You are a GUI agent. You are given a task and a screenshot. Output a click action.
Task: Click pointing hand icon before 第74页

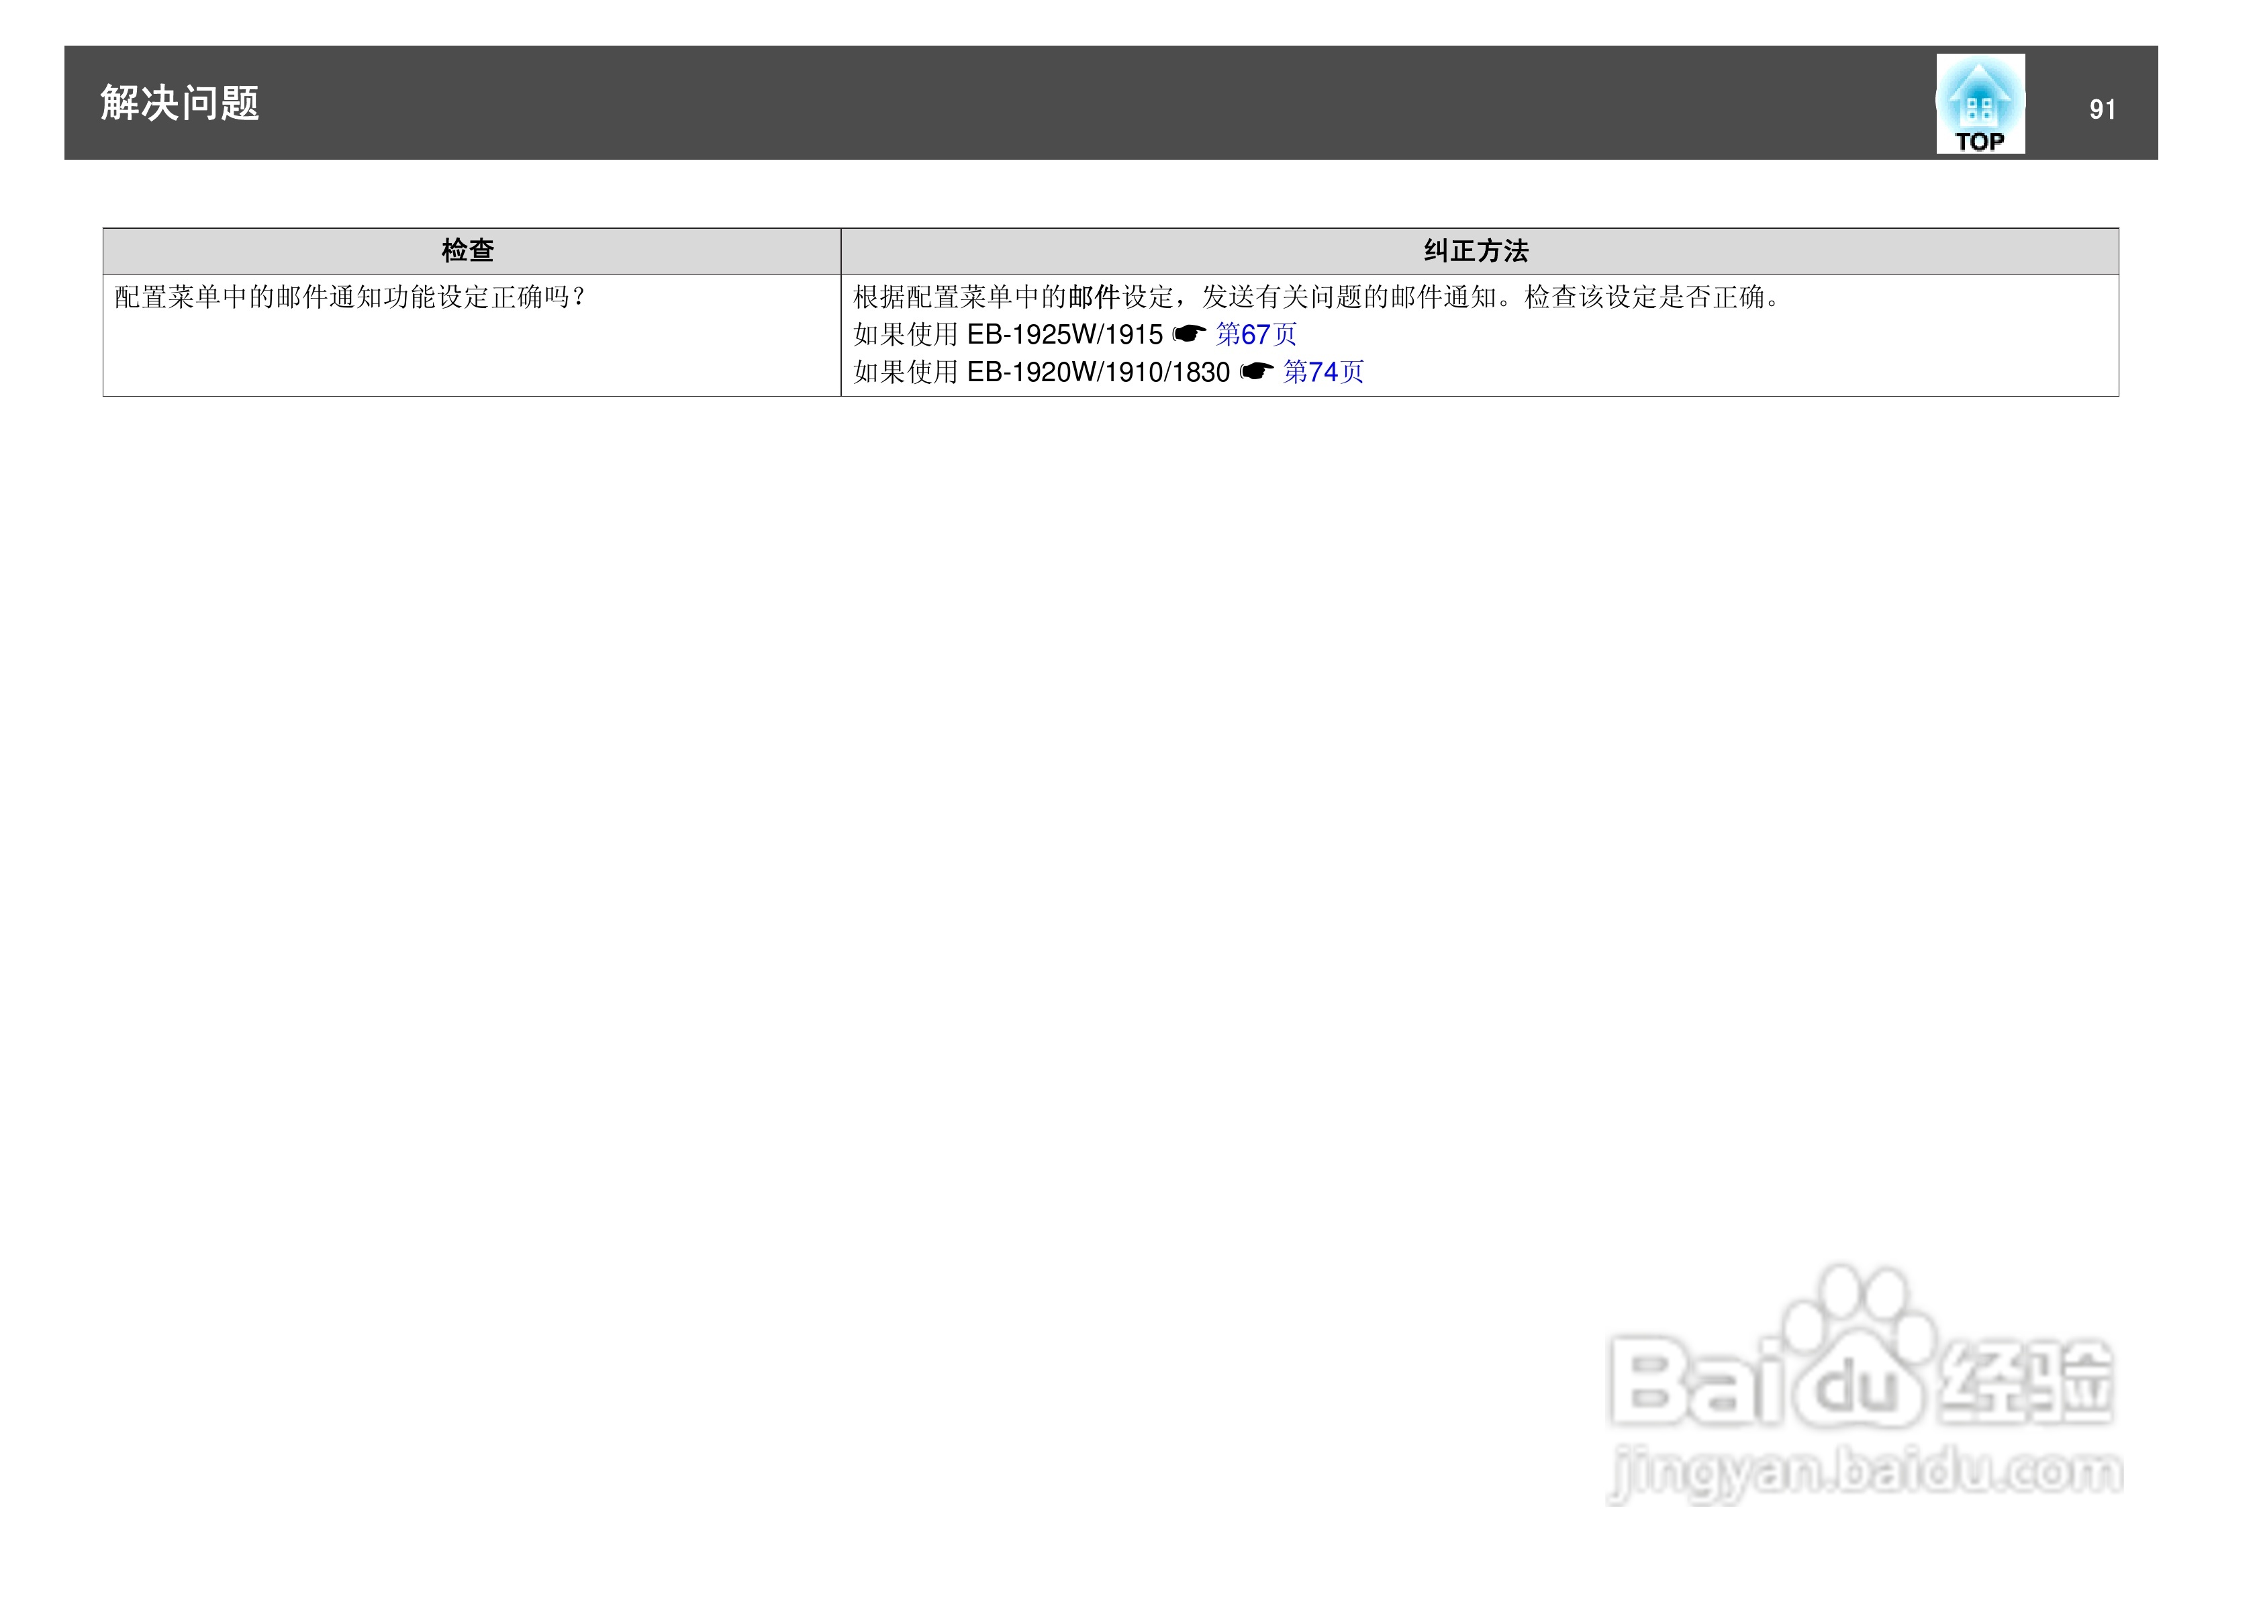tap(1255, 371)
